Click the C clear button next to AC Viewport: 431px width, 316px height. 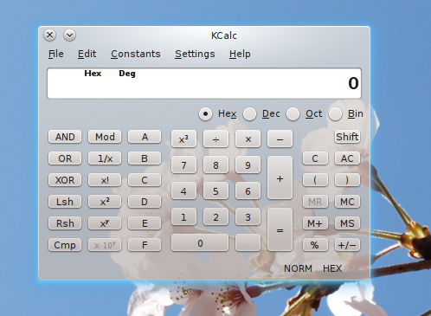point(315,158)
